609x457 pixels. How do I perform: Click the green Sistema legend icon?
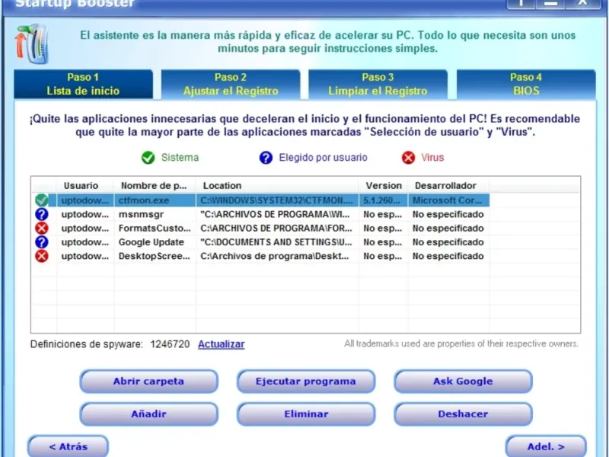(148, 158)
